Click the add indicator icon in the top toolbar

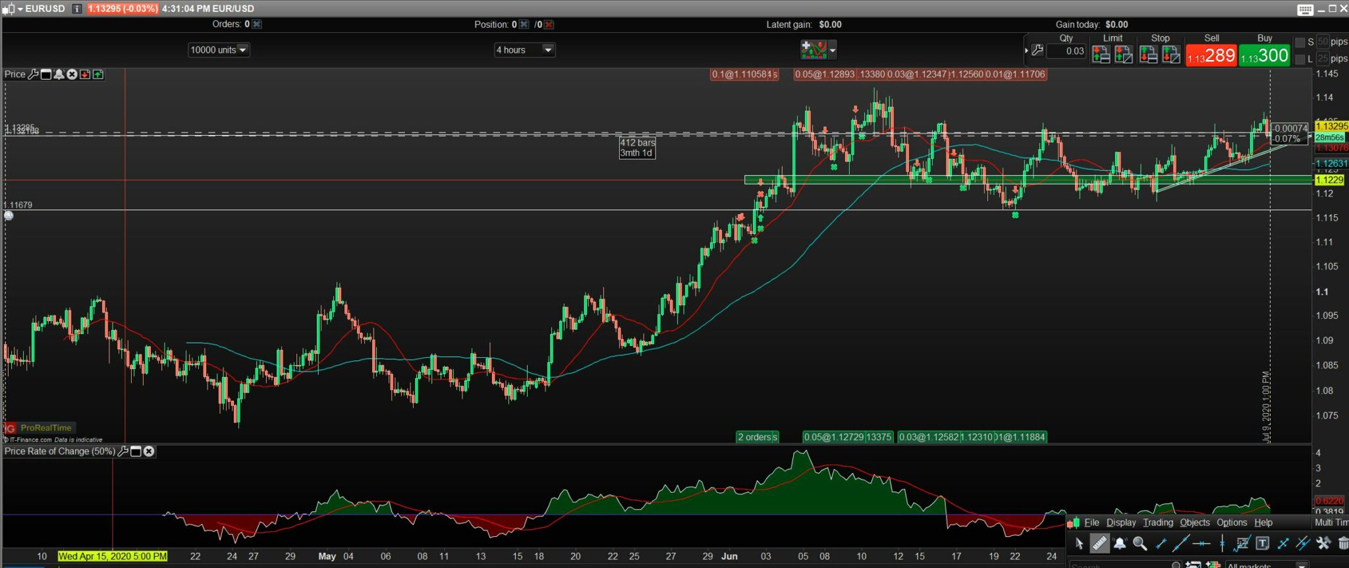point(813,49)
